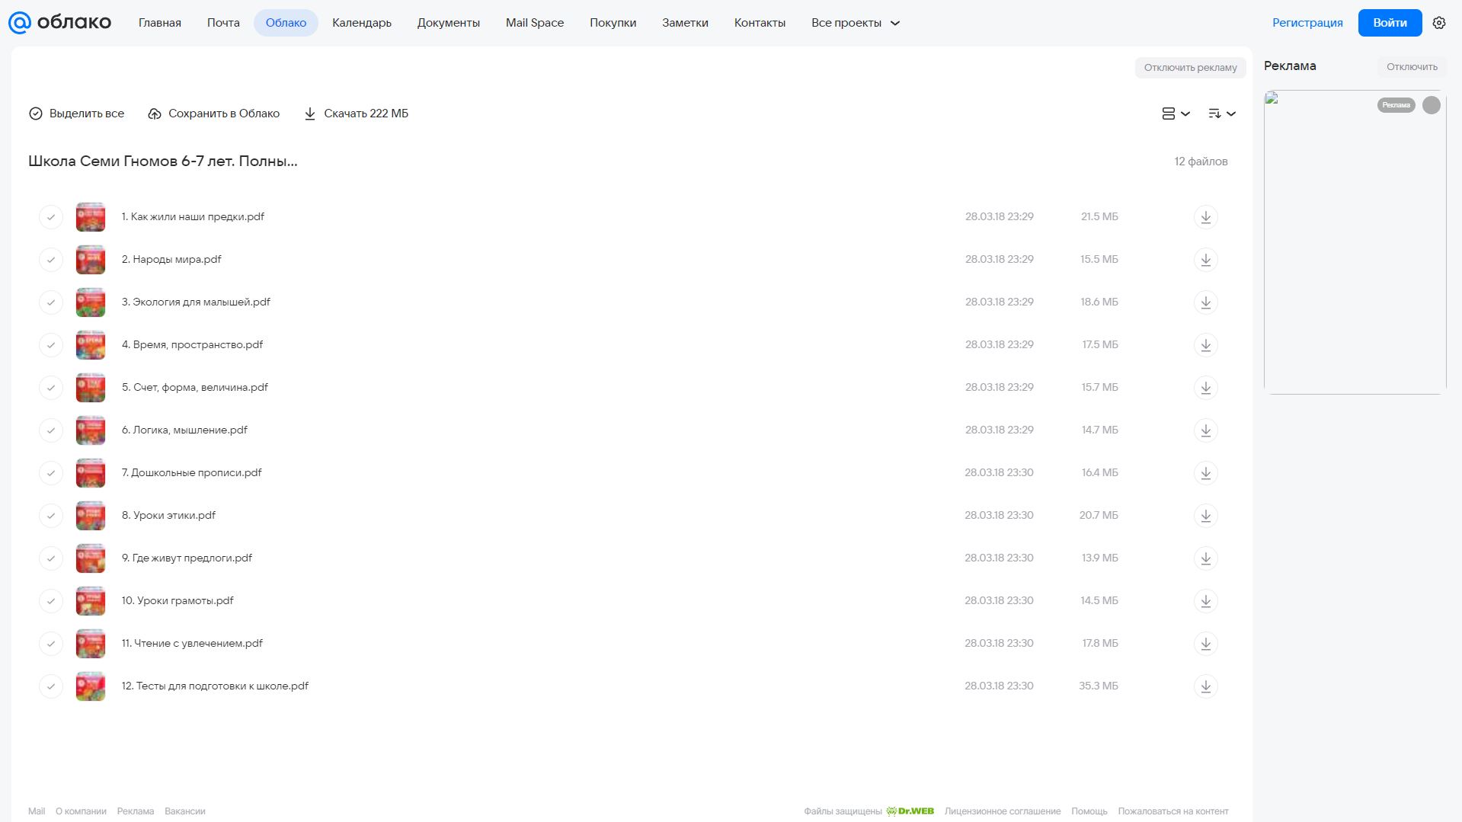Download 5. Счет, форма, величина.pdf via arrow icon
Viewport: 1462px width, 822px height.
pyautogui.click(x=1205, y=388)
